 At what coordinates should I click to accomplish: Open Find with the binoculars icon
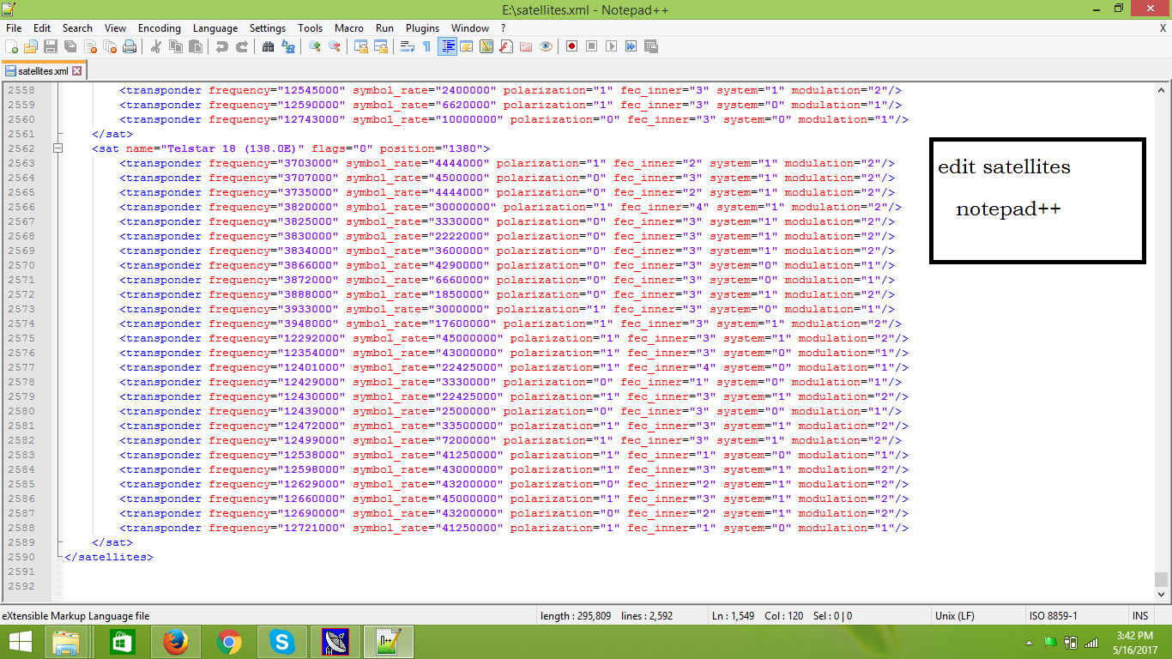tap(269, 46)
